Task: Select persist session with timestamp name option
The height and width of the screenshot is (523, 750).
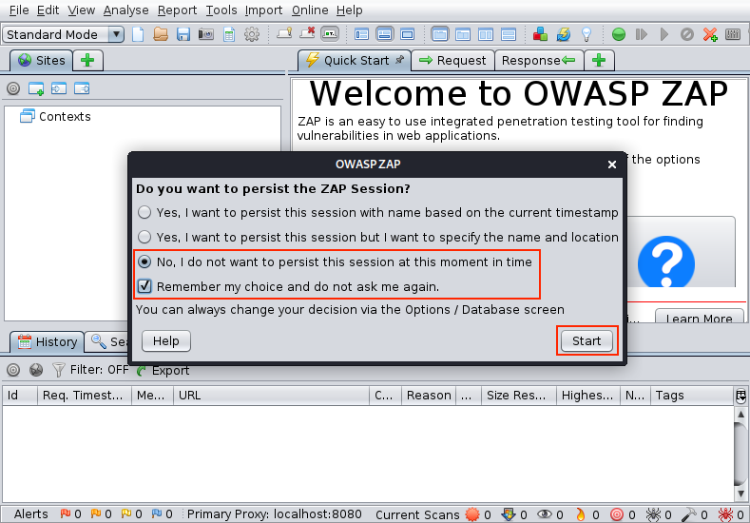Action: click(x=377, y=212)
